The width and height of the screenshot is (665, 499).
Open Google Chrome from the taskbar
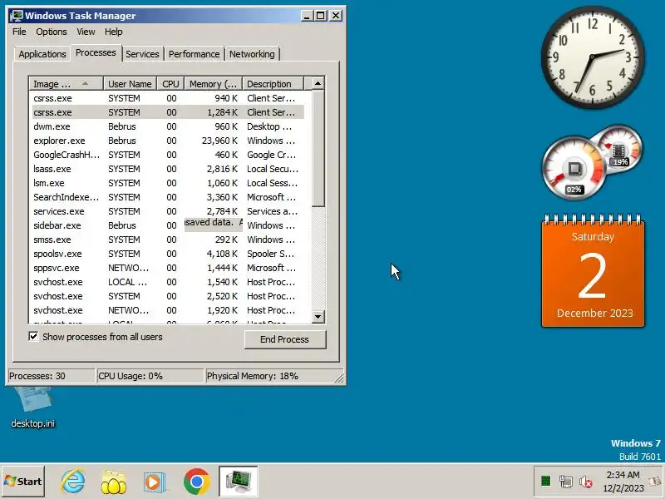(x=196, y=482)
